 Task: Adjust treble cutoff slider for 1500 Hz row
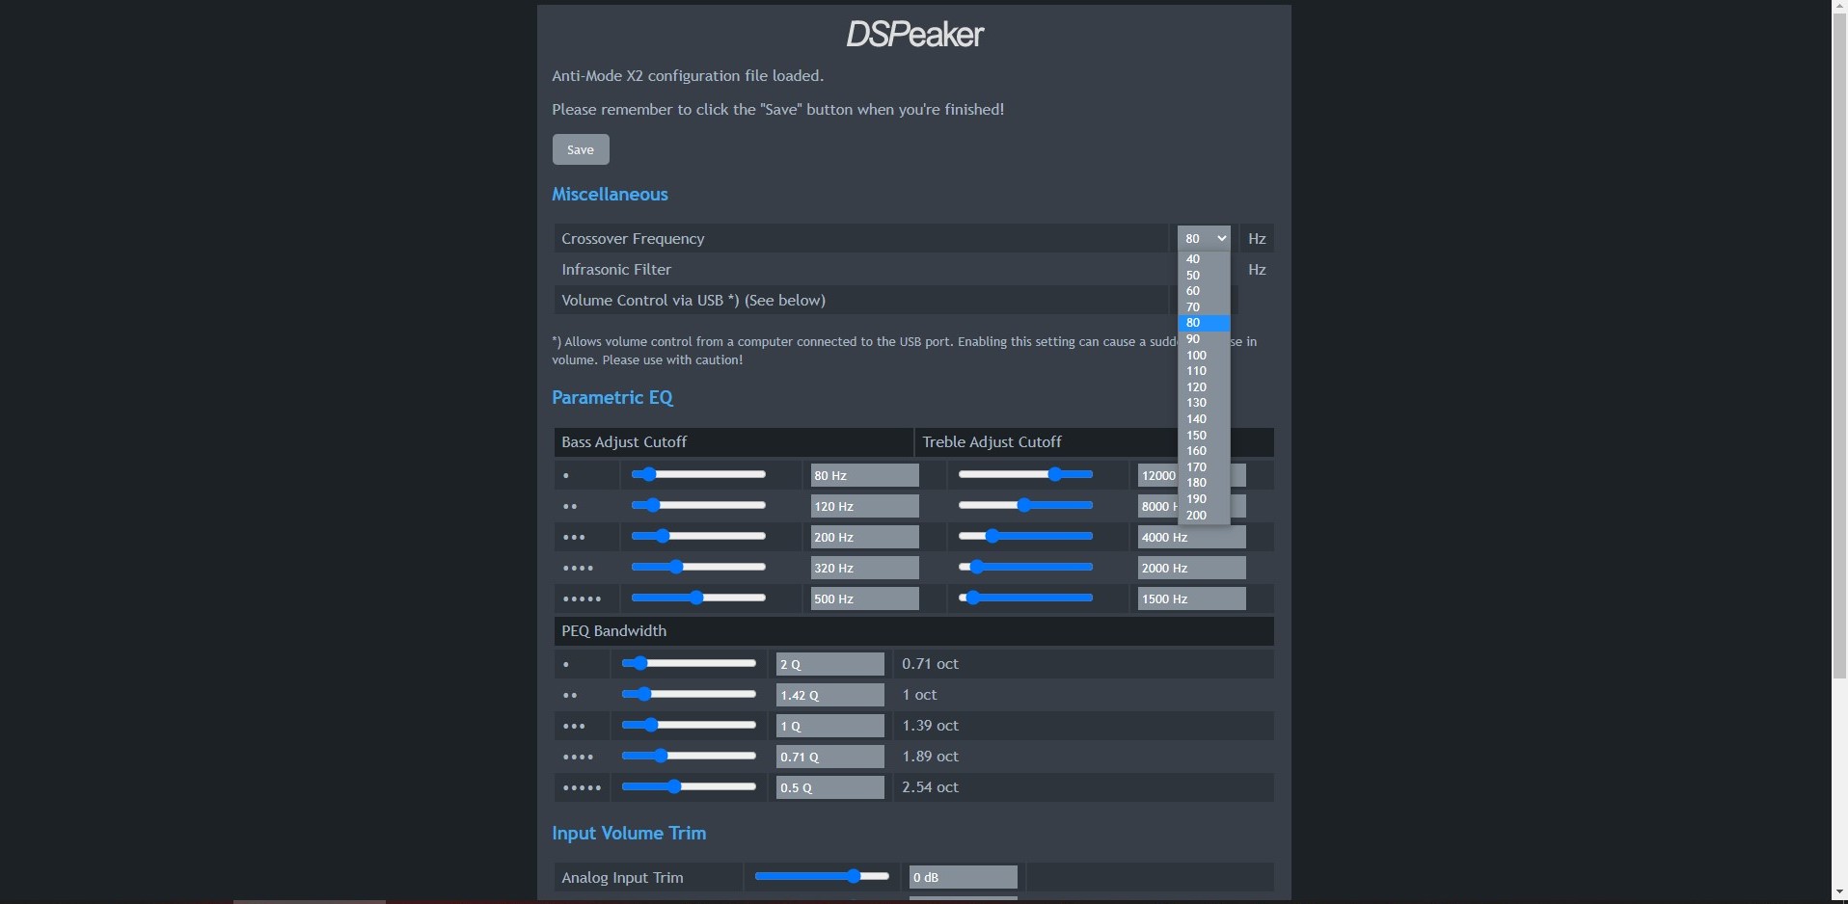point(1025,598)
